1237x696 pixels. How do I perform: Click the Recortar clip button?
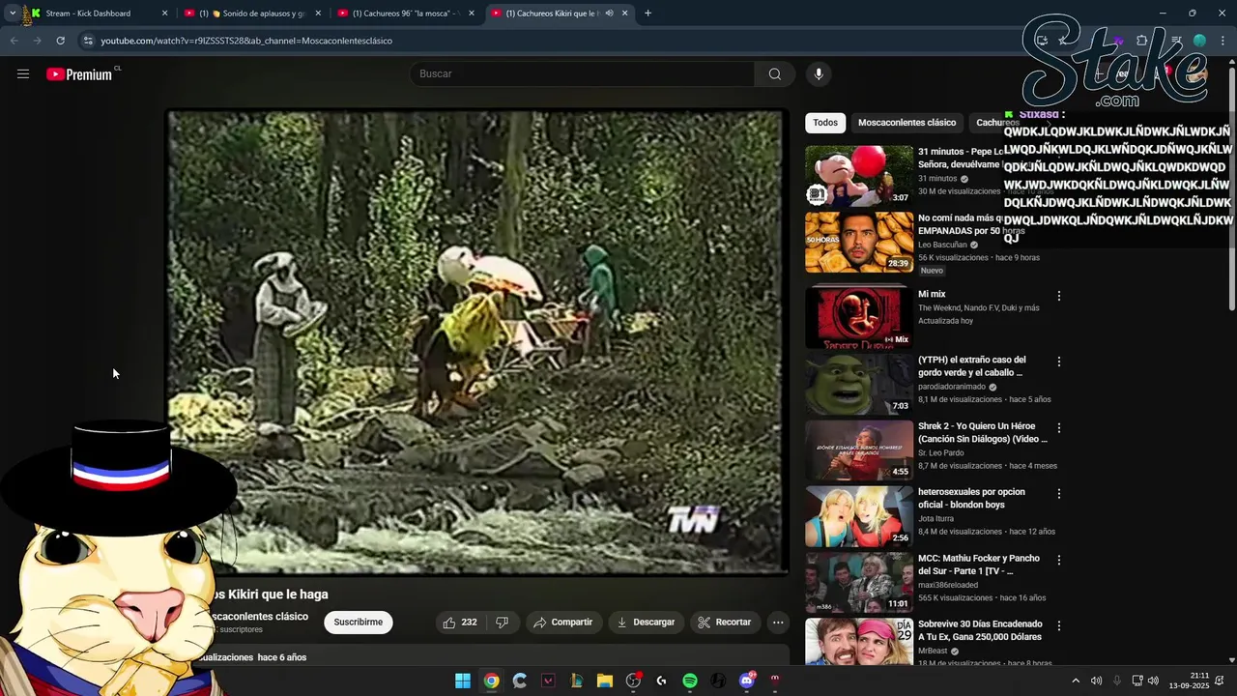[725, 623]
